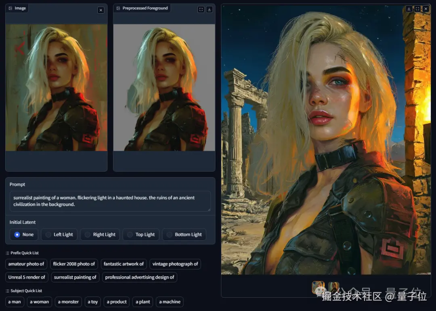436x311 pixels.
Task: Click the Preprocessed Foreground tab label
Action: coord(142,8)
